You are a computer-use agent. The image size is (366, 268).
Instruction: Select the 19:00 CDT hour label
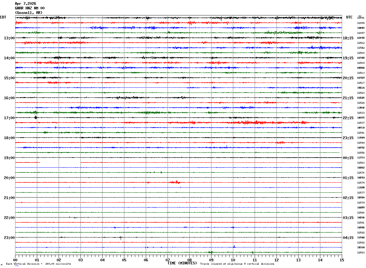point(9,158)
